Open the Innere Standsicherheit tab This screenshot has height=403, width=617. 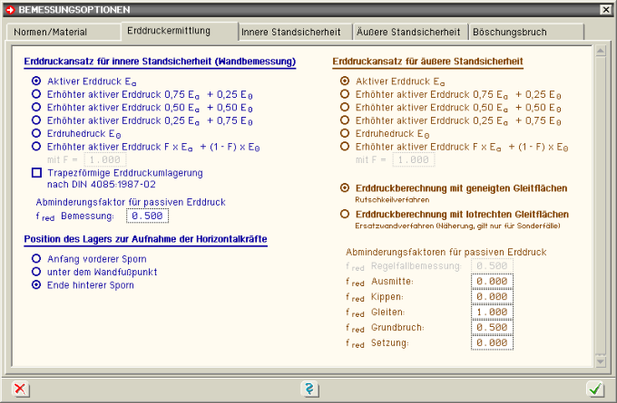click(x=291, y=32)
